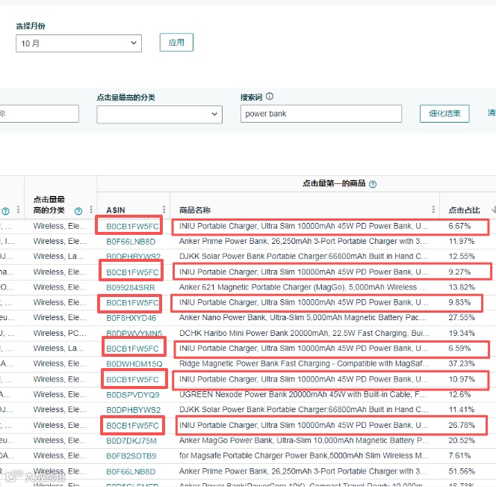Open the 点击量最高的分类 category dropdown
496x487 pixels.
159,114
